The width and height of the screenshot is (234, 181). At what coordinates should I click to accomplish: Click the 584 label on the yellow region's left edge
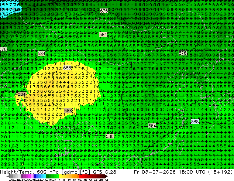point(22,94)
